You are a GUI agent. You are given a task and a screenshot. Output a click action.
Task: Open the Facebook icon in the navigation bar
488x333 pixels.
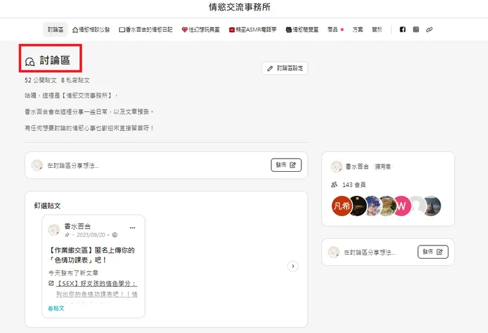pos(402,30)
